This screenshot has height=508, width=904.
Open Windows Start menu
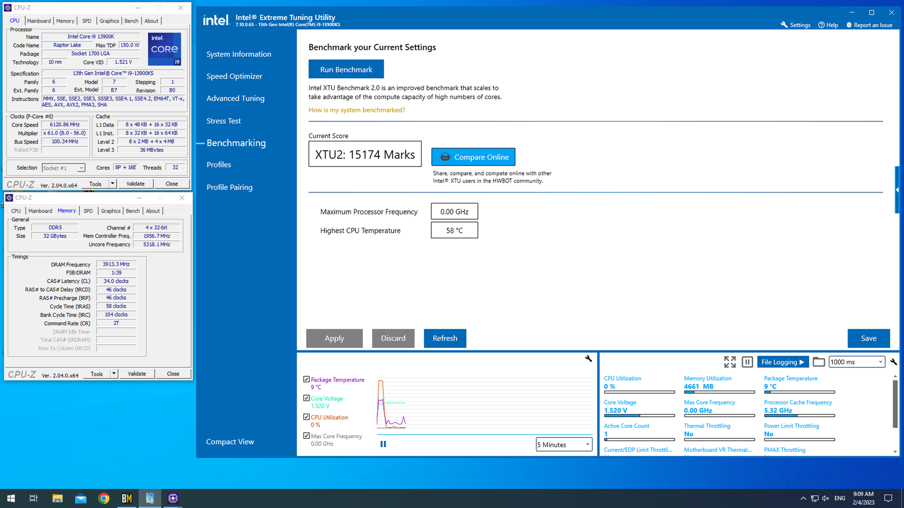(x=11, y=498)
